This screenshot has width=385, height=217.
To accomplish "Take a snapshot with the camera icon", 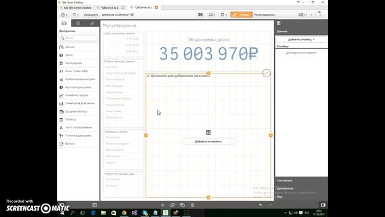I will [x=200, y=14].
